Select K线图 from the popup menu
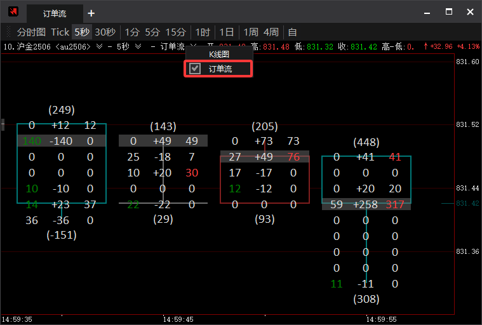The width and height of the screenshot is (482, 325). click(219, 55)
